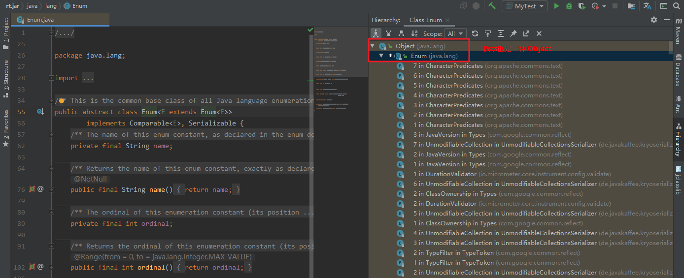Open Search Everywhere magnifier icon
Viewport: 684px width, 278px height.
point(677,6)
